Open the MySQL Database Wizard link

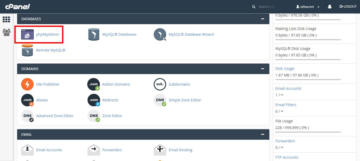(x=191, y=34)
